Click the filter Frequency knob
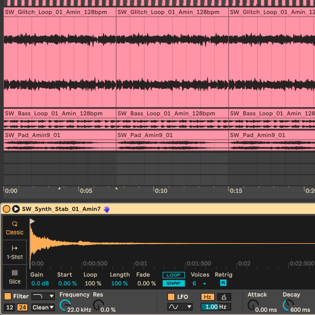This screenshot has width=315, height=315. pos(65,305)
